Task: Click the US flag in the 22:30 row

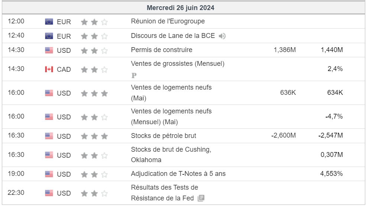Action: click(49, 193)
